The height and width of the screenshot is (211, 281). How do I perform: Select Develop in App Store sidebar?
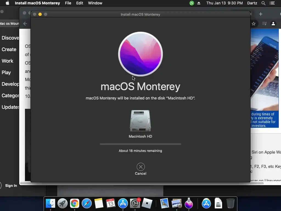(10, 84)
